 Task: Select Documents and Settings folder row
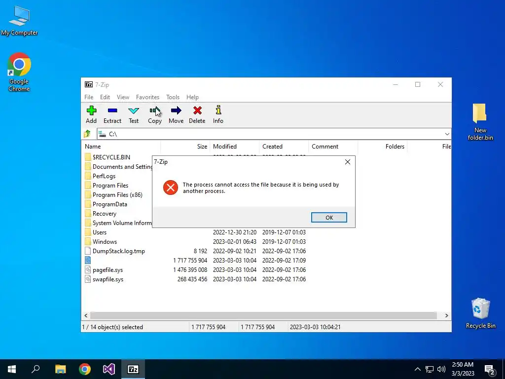tap(118, 167)
